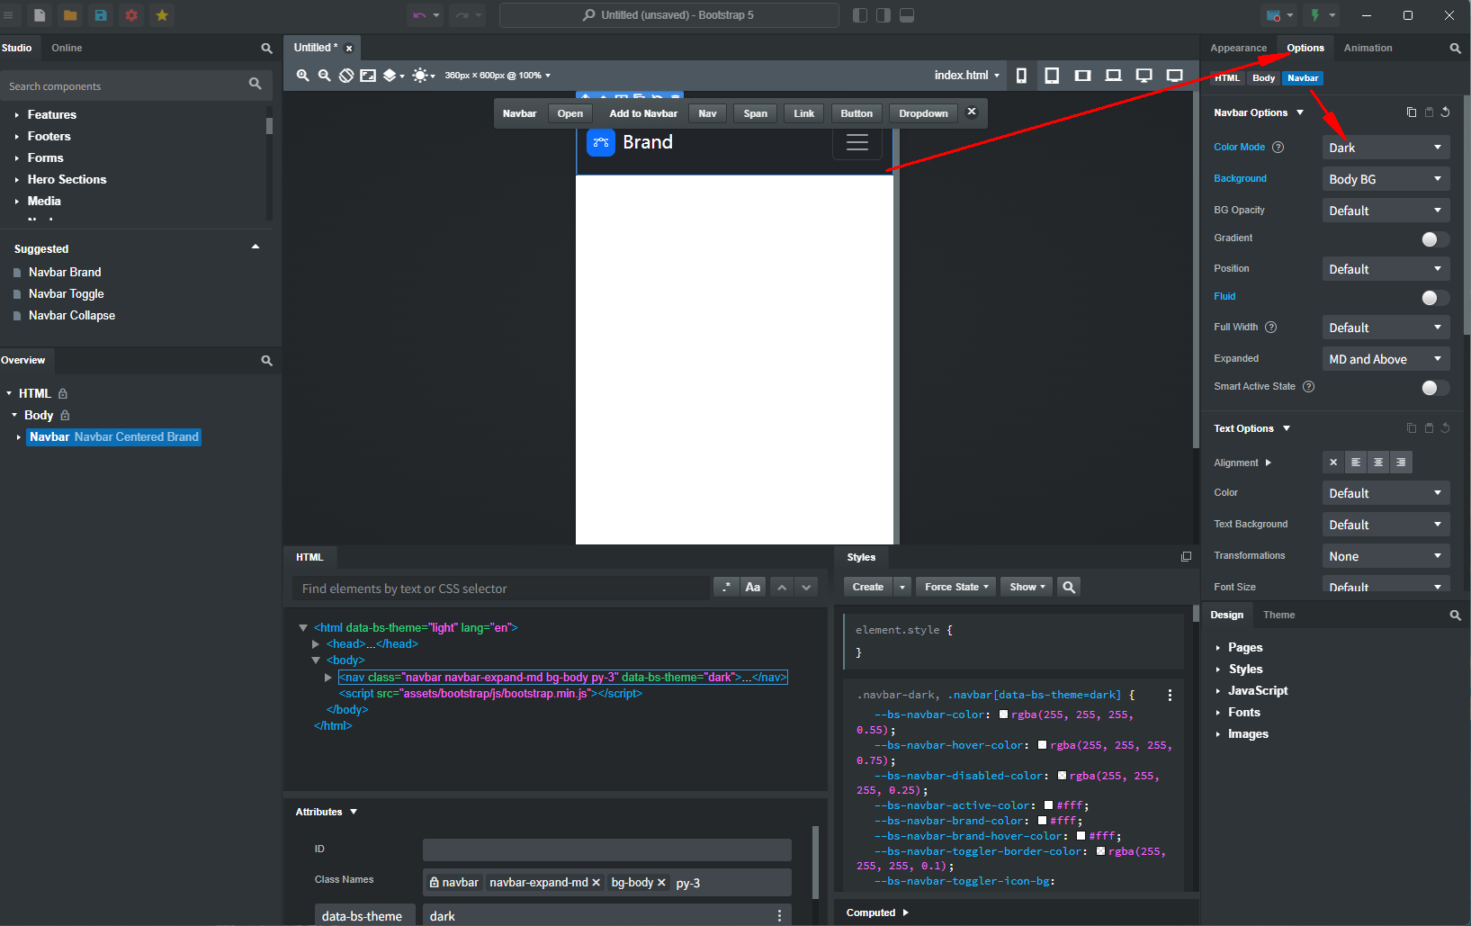Open the Expanded dropdown MD and Above

[x=1386, y=359]
